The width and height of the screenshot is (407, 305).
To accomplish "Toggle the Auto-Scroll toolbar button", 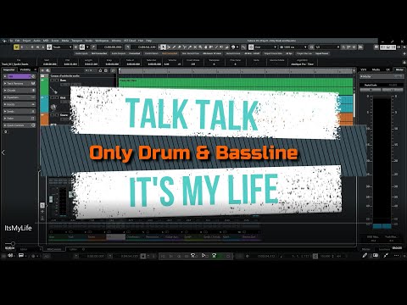I will click(x=82, y=47).
